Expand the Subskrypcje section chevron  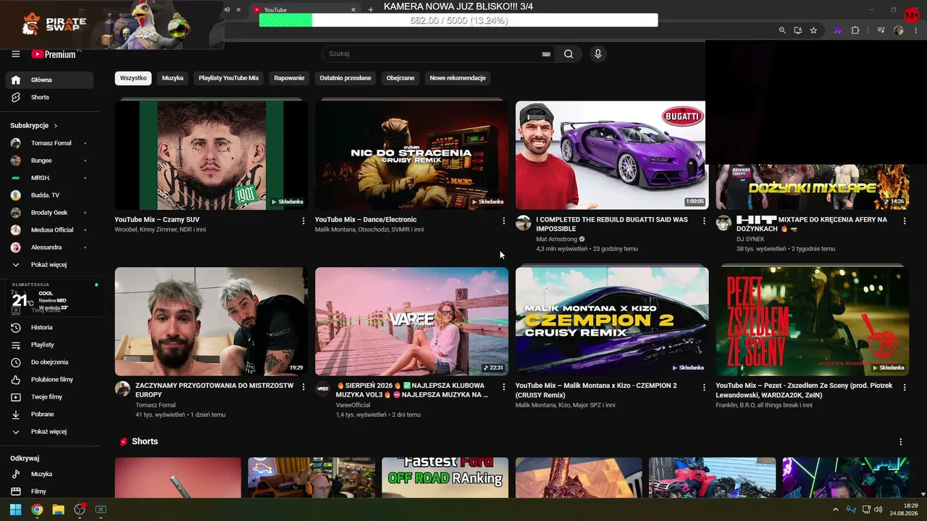(x=56, y=126)
